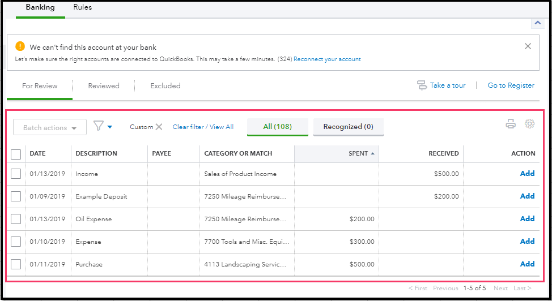Collapse the panel with the up chevron
Viewport: 552px width, 301px height.
[537, 23]
